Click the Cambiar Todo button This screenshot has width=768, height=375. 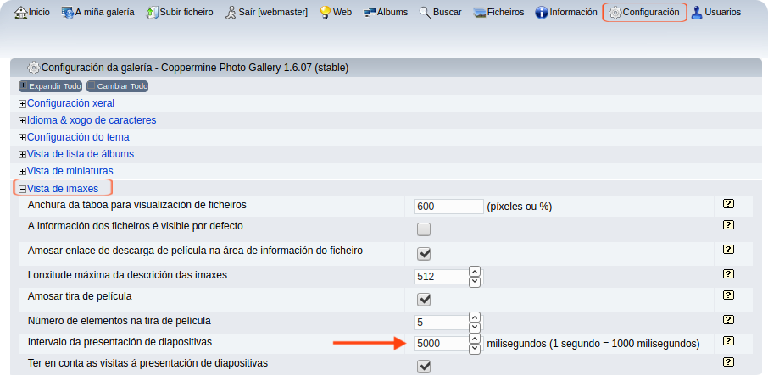[118, 86]
